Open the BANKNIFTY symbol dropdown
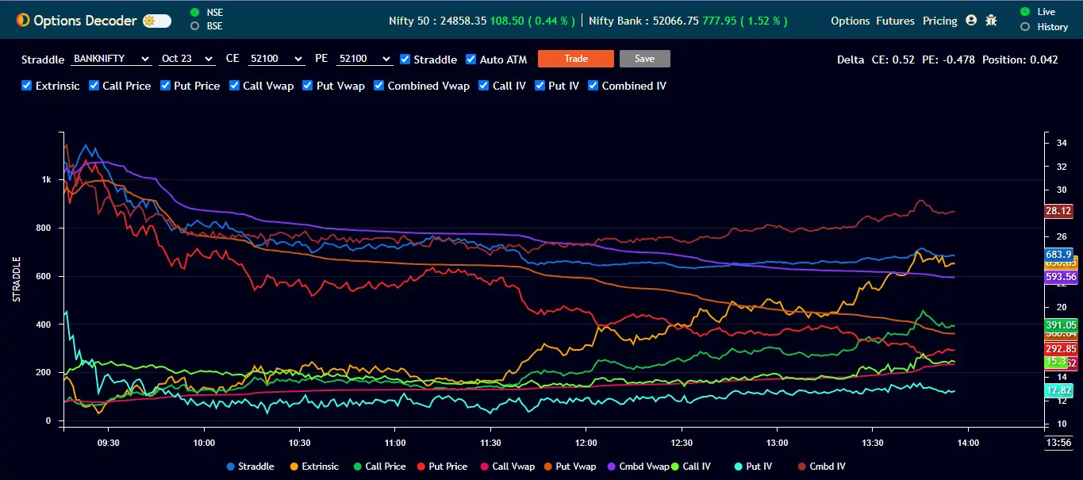The image size is (1083, 480). 111,59
